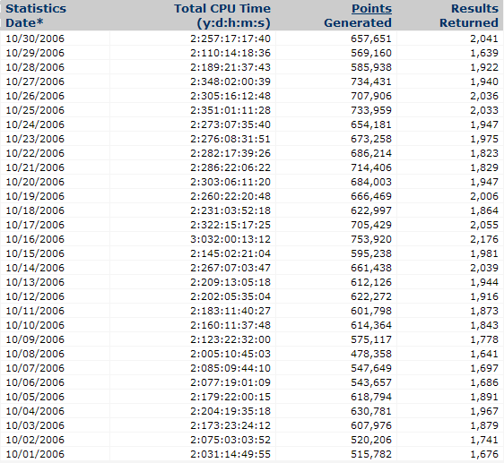The height and width of the screenshot is (463, 504).
Task: Click CPU time 3:032:00:13:12
Action: [x=230, y=239]
